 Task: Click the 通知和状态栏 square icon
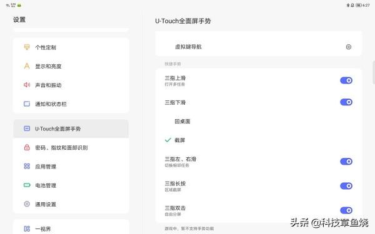click(27, 104)
